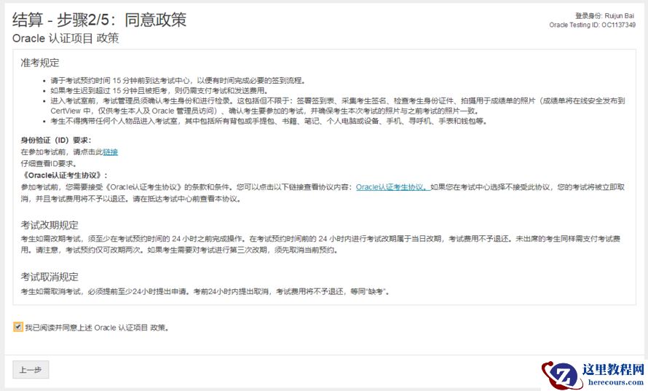Viewport: 648px width, 391px height.
Task: Click the Oracle 认证项目 政策 subtitle
Action: coord(66,38)
